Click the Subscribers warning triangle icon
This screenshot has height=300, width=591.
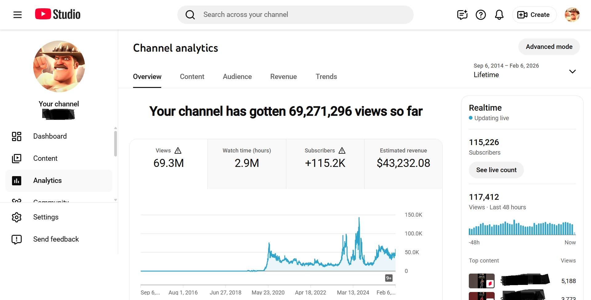click(342, 151)
